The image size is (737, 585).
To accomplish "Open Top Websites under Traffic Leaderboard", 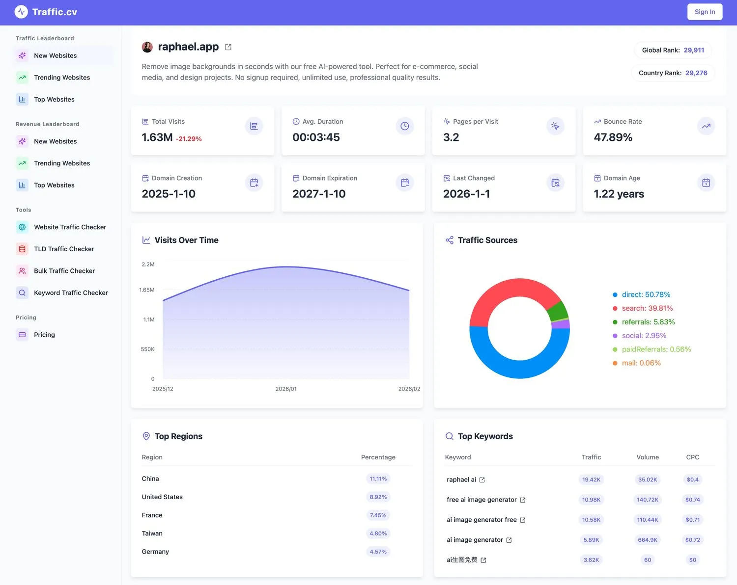I will click(x=63, y=99).
